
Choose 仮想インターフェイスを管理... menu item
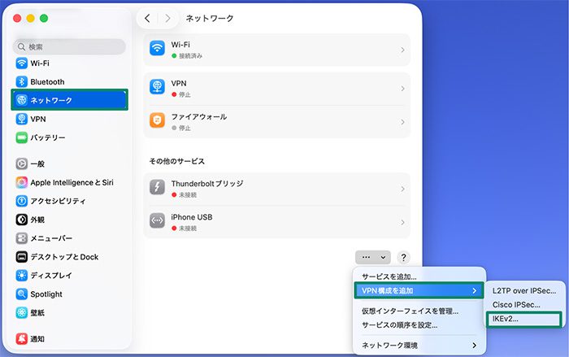point(410,311)
